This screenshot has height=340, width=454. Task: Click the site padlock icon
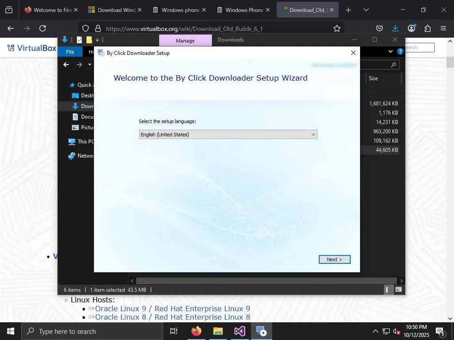98,28
